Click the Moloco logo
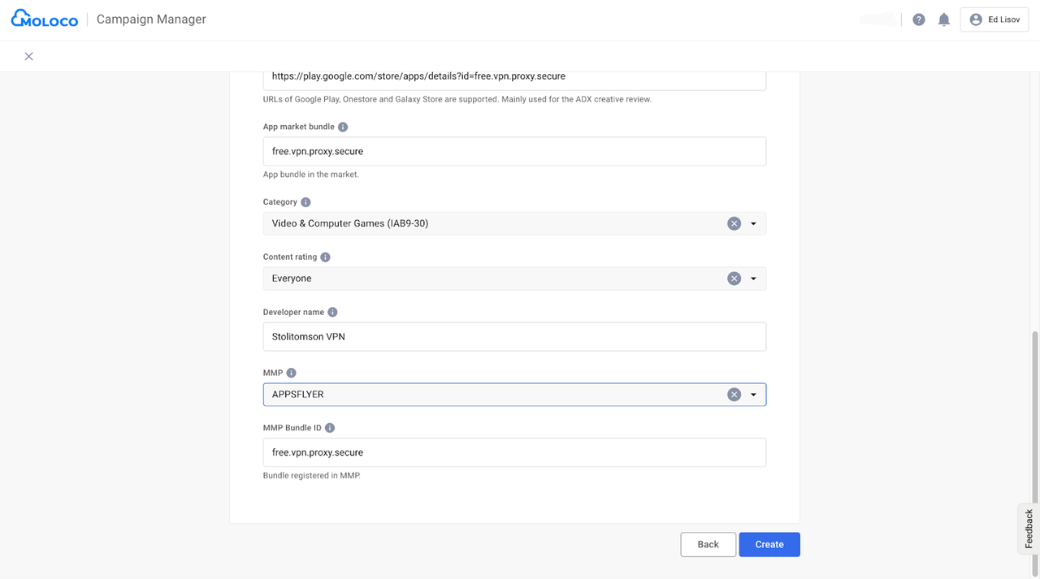1040x579 pixels. point(44,18)
